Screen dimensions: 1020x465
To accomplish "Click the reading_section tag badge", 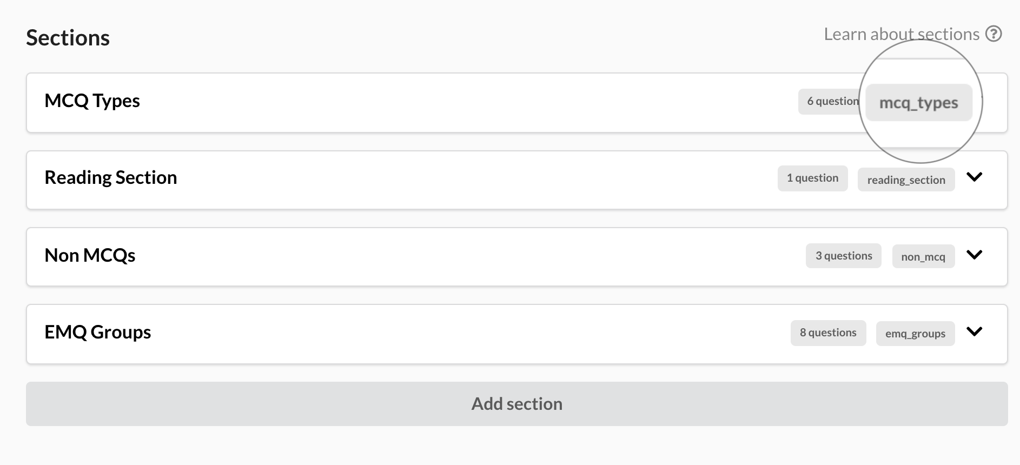I will click(x=906, y=180).
